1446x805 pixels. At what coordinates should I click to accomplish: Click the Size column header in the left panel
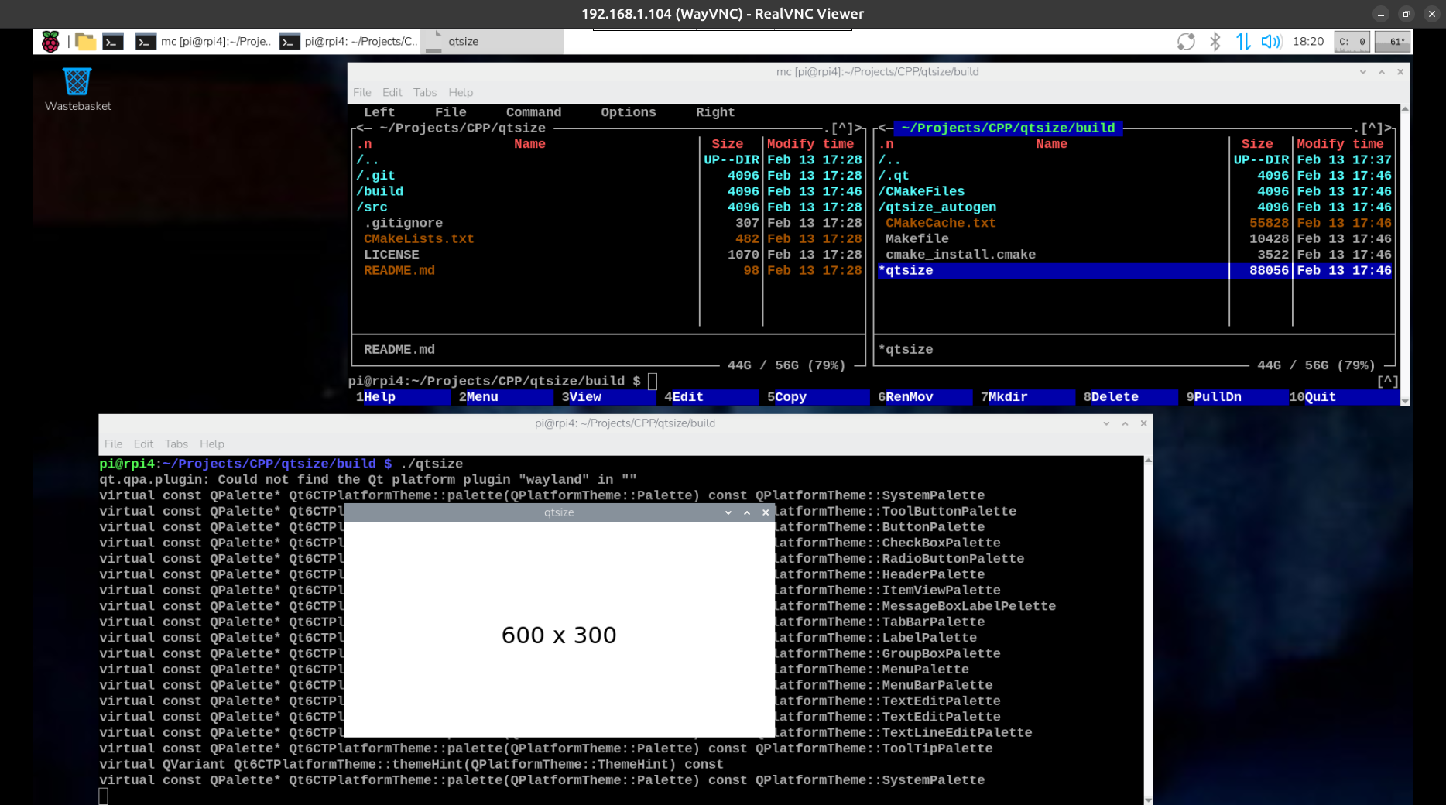click(727, 144)
